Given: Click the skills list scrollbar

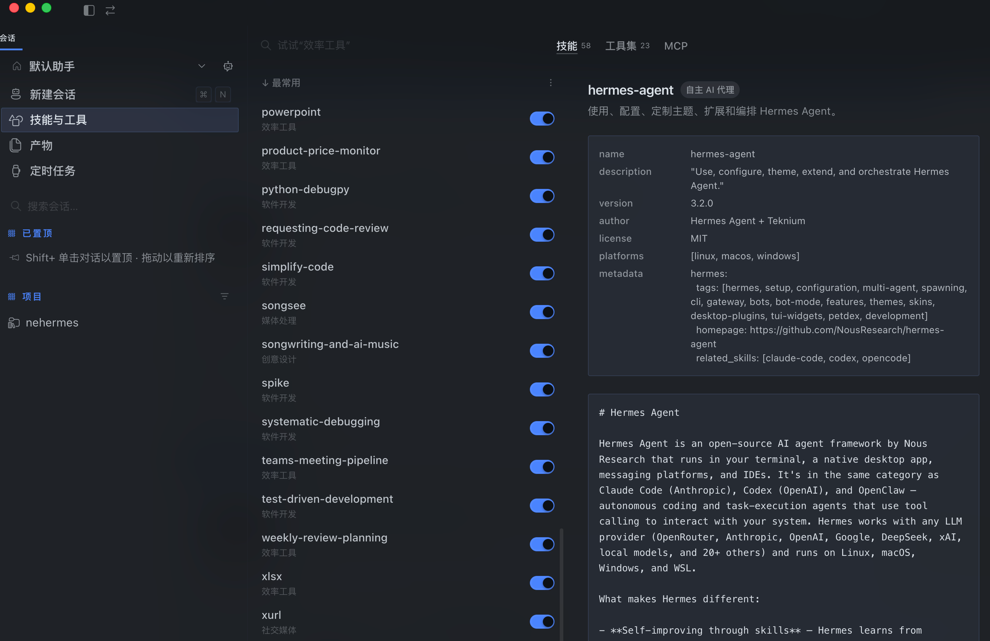Looking at the screenshot, I should (x=562, y=584).
